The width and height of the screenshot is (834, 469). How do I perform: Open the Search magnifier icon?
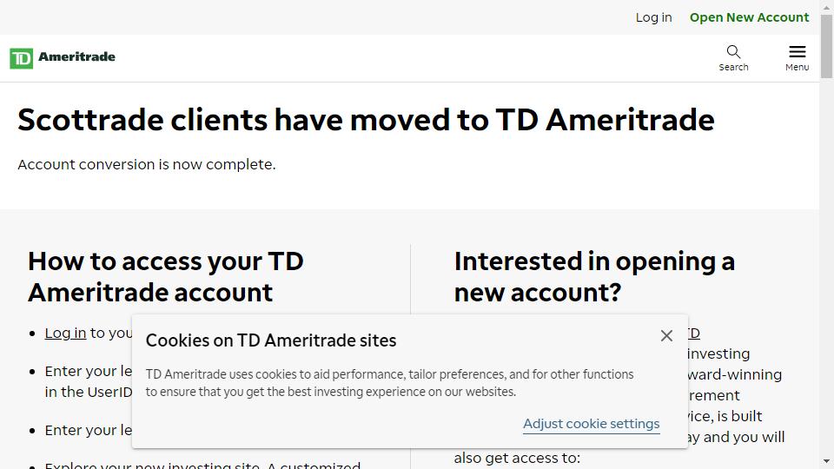(x=733, y=52)
